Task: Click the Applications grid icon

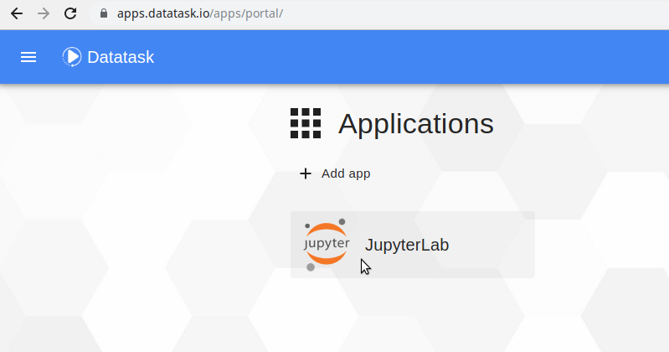Action: tap(306, 123)
